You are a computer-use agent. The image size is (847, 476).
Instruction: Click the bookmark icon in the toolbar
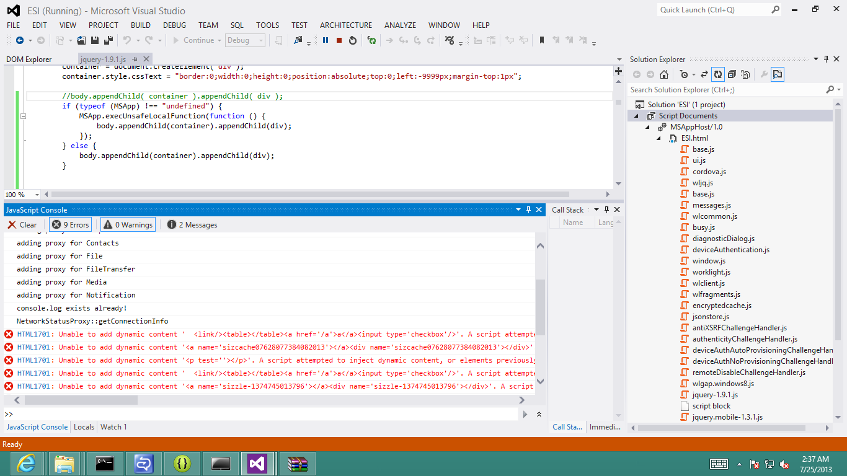541,40
